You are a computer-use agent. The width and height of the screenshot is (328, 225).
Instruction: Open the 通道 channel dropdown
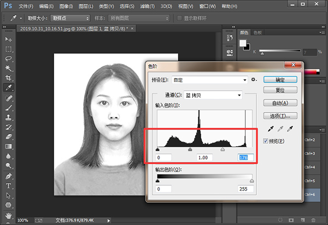(213, 95)
